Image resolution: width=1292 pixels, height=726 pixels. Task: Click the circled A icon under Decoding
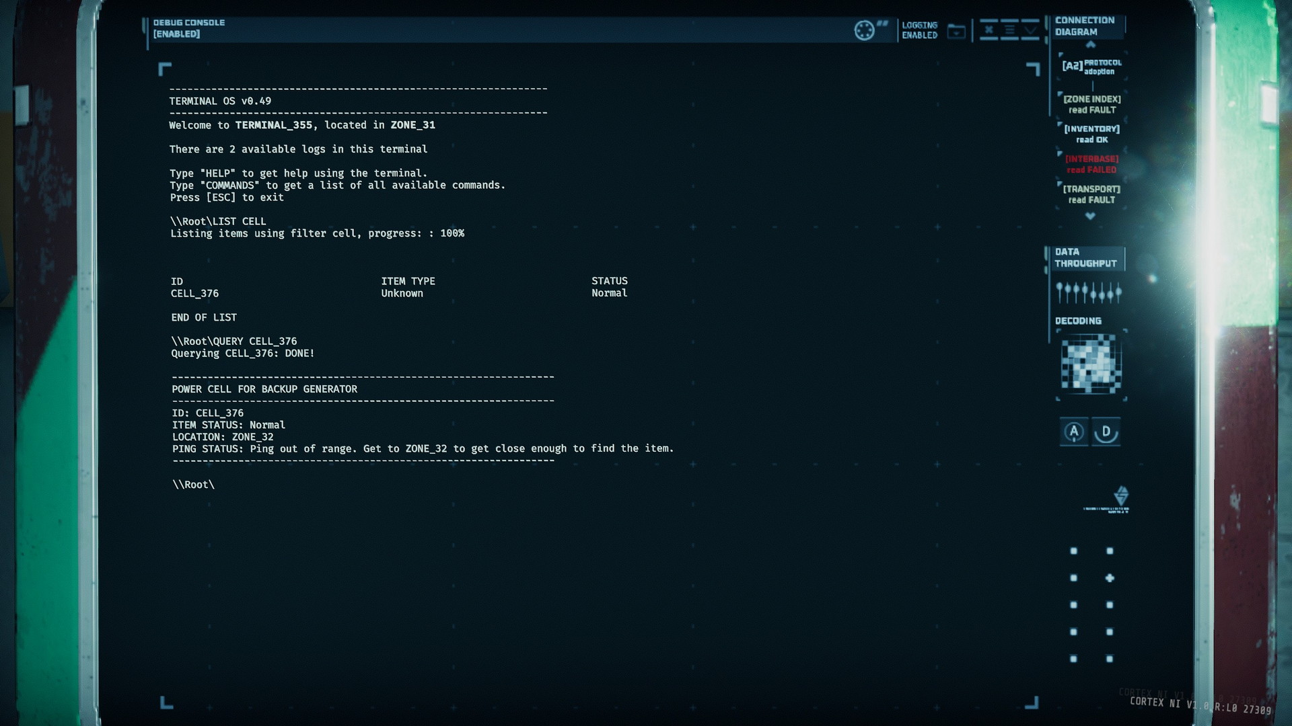[1074, 432]
